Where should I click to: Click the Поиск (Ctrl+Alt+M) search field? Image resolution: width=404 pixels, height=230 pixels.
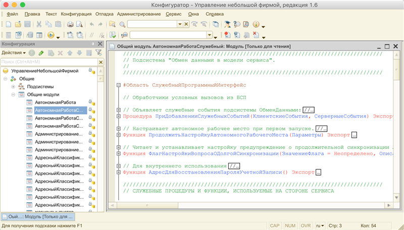point(49,62)
